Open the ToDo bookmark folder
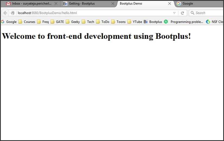This screenshot has height=141, width=224. coord(103,22)
